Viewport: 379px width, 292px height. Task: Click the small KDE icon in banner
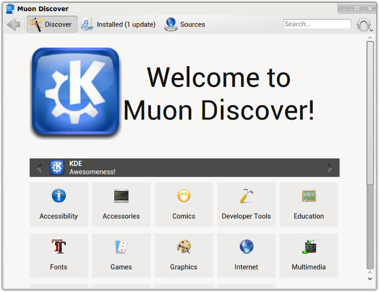(x=57, y=167)
